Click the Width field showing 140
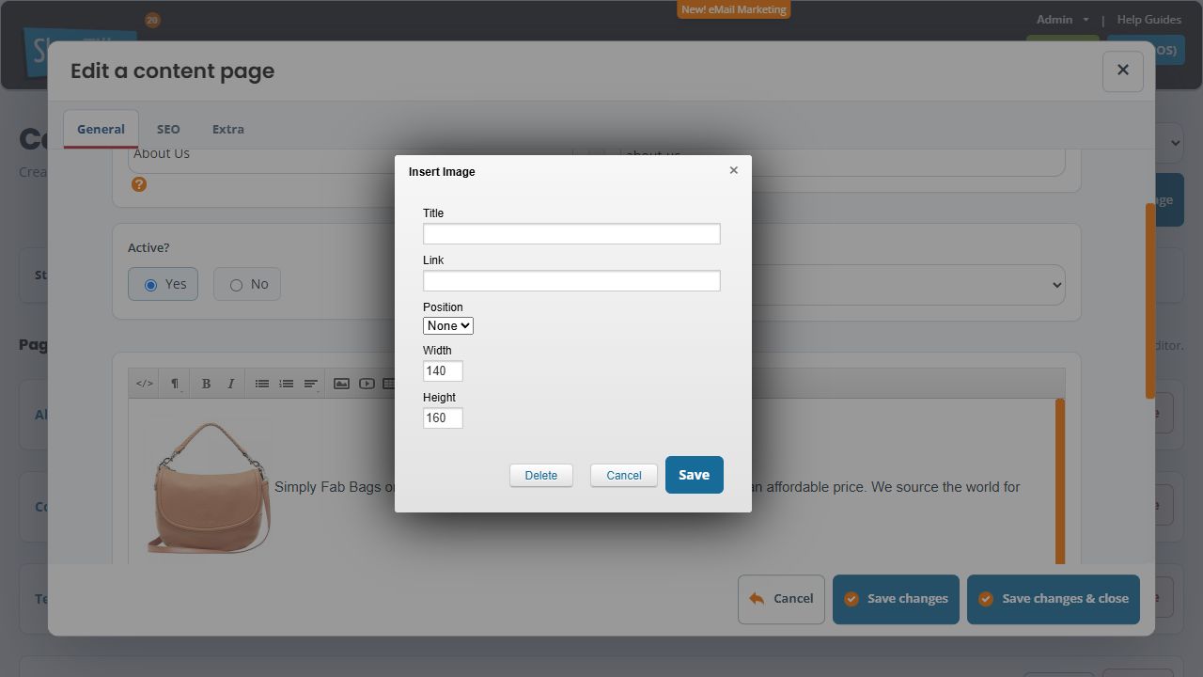This screenshot has width=1203, height=677. point(443,371)
